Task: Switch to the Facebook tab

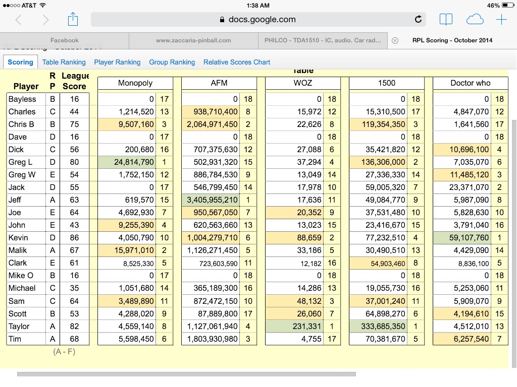Action: click(65, 40)
